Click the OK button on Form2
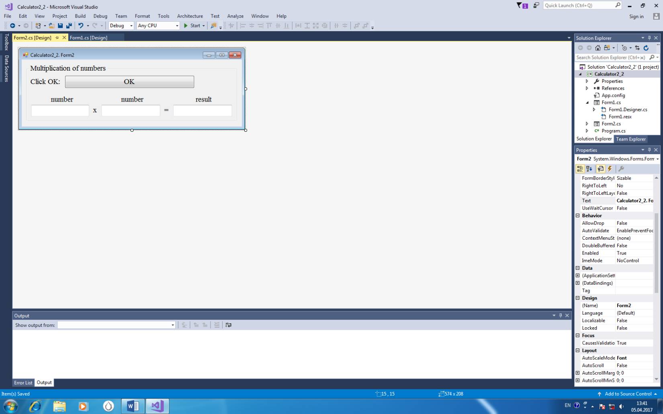 [x=129, y=82]
